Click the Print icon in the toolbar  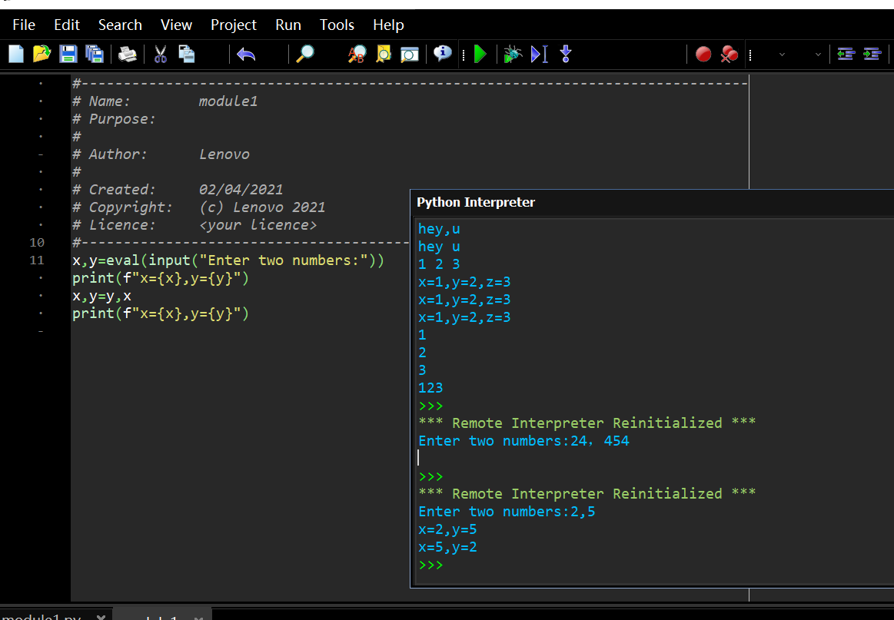[127, 54]
